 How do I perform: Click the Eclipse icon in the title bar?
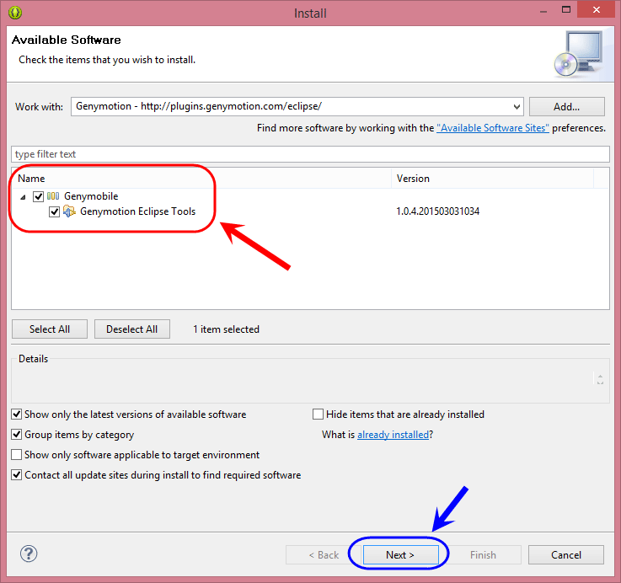coord(15,13)
